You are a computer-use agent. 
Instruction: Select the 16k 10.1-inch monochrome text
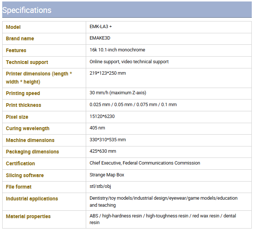point(117,50)
